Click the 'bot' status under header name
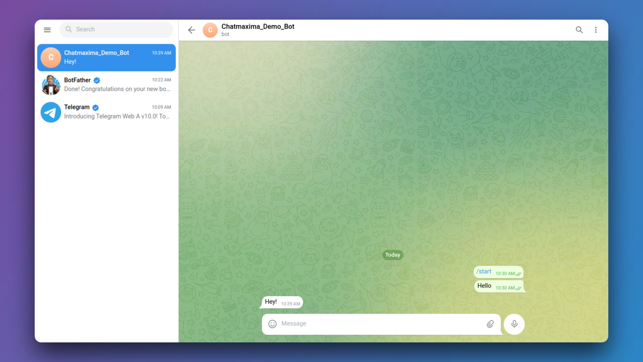This screenshot has height=362, width=643. click(x=226, y=34)
